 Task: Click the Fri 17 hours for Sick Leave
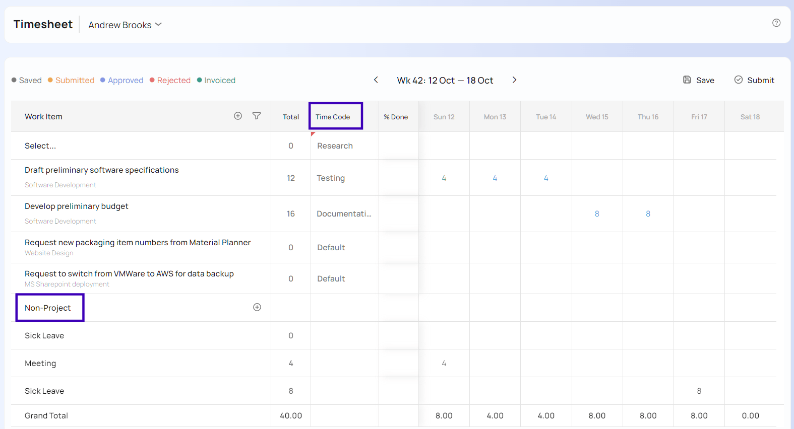pos(699,391)
